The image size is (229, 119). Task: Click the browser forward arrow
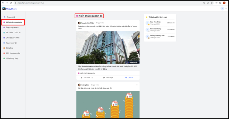[x=7, y=3]
